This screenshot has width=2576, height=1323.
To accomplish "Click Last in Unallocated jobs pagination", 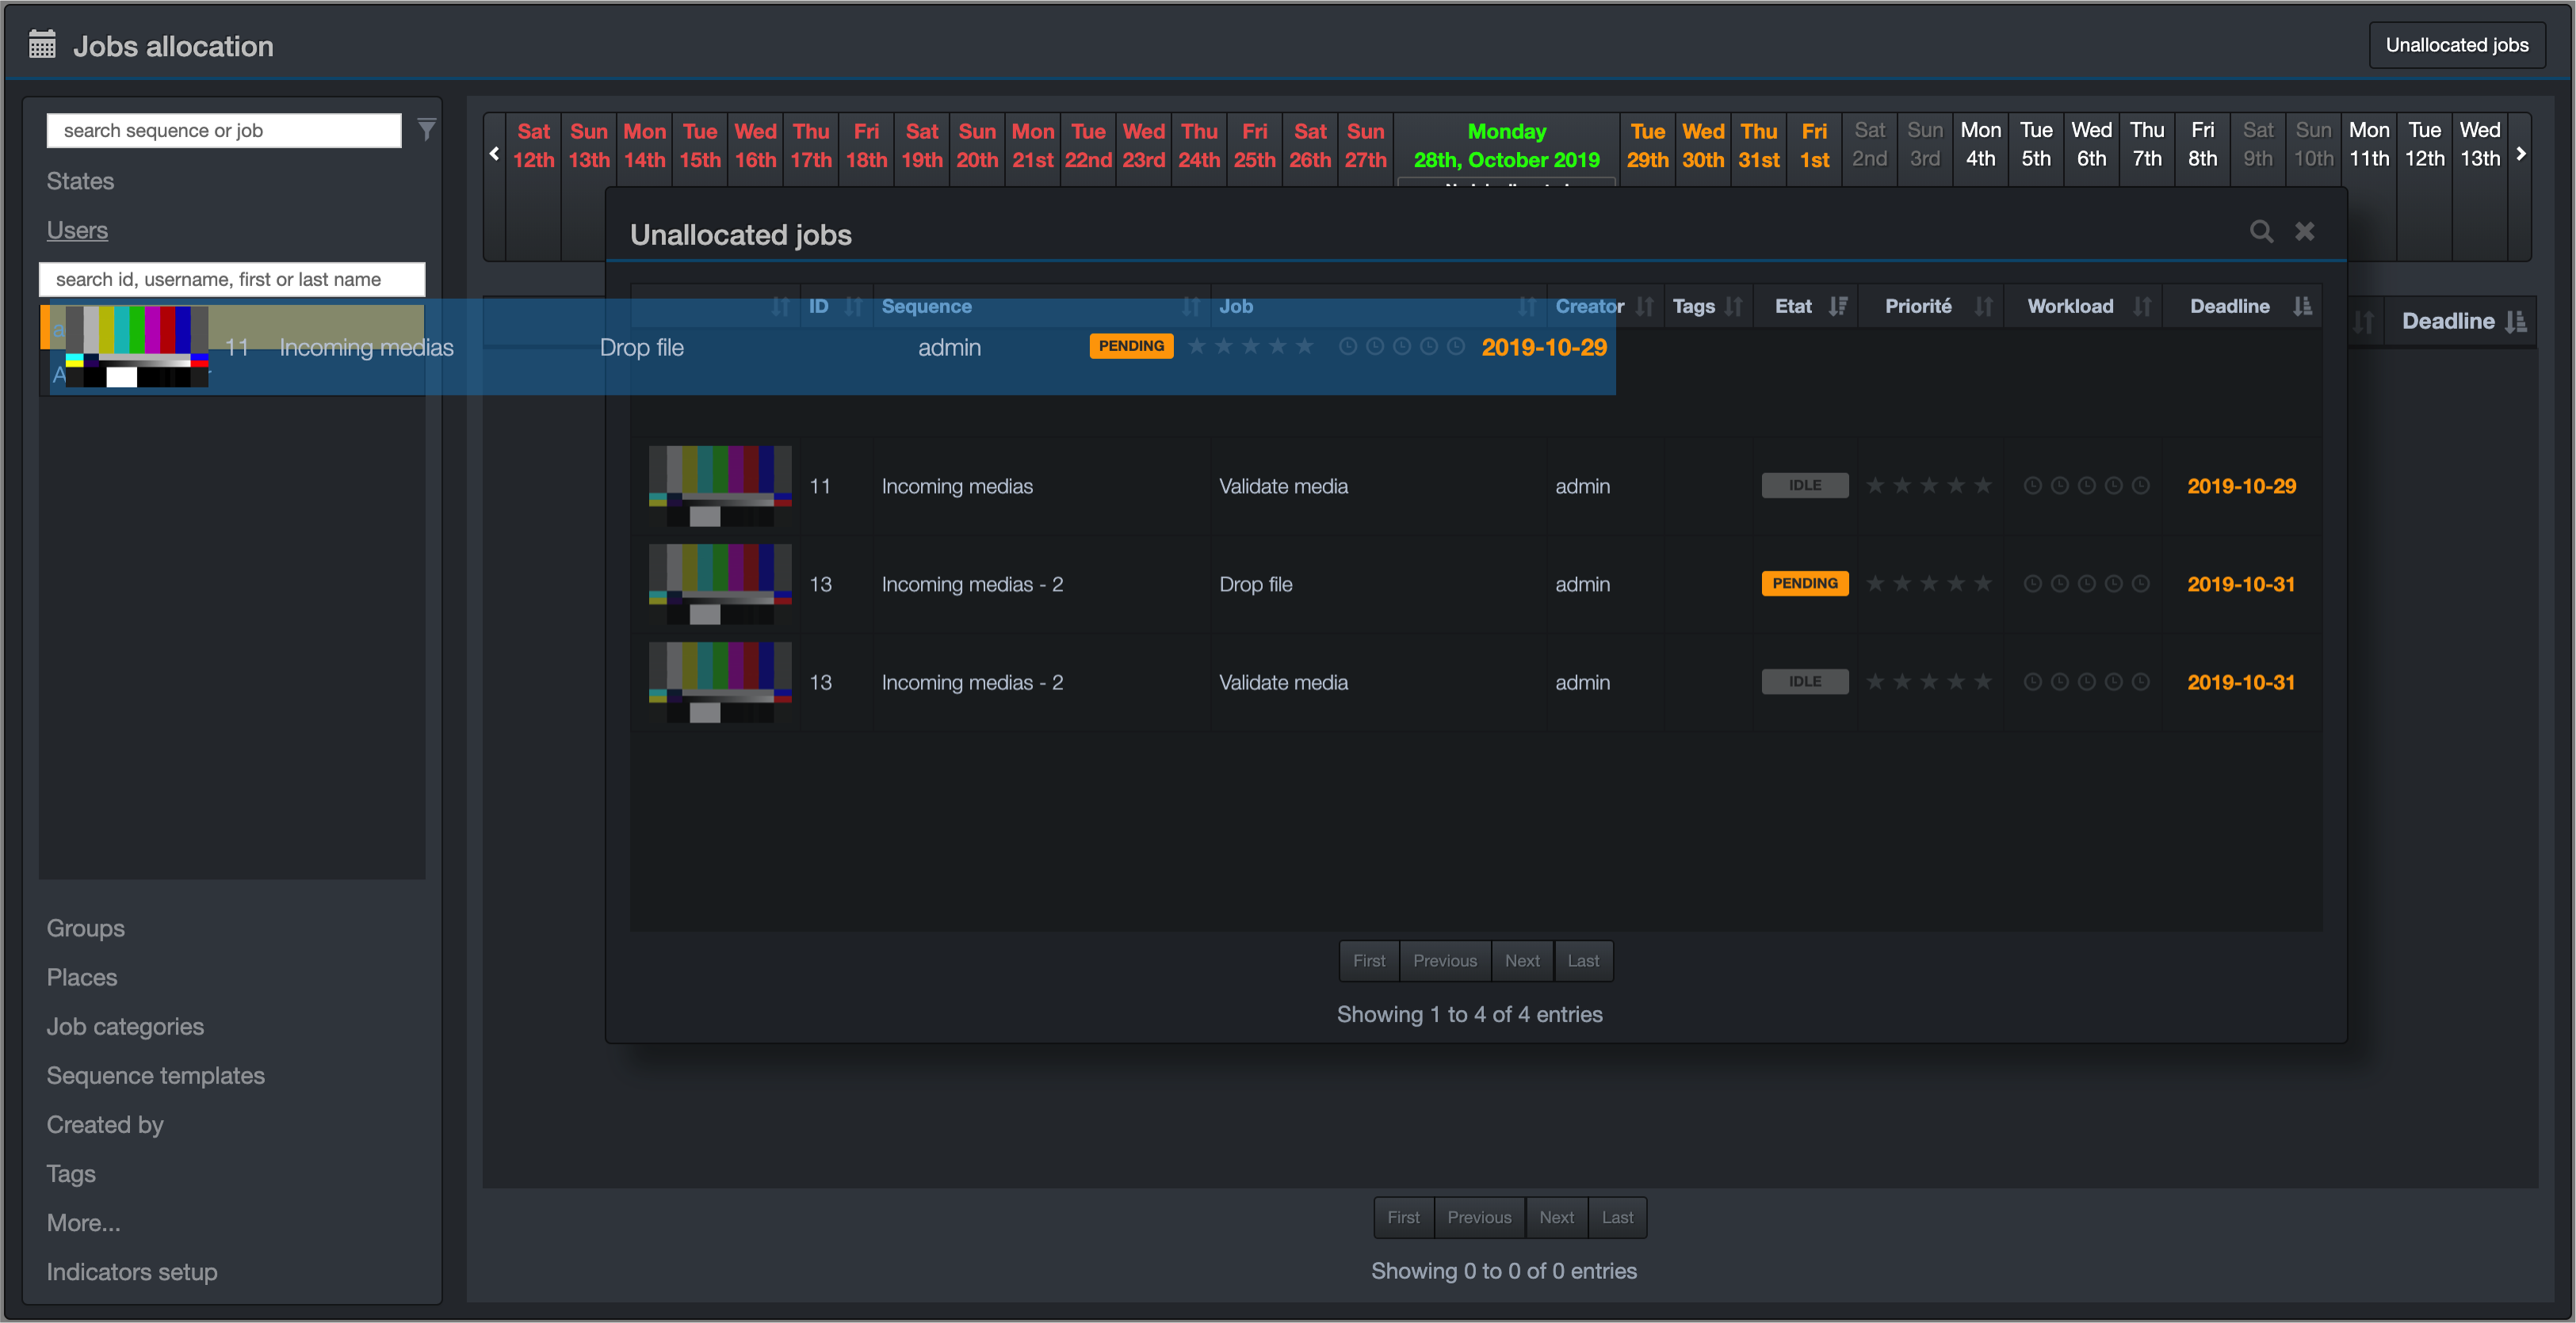I will click(1583, 960).
